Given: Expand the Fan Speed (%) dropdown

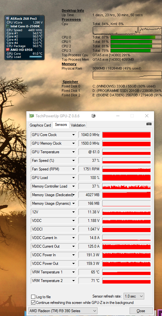Looking at the screenshot, I should coord(74,161).
